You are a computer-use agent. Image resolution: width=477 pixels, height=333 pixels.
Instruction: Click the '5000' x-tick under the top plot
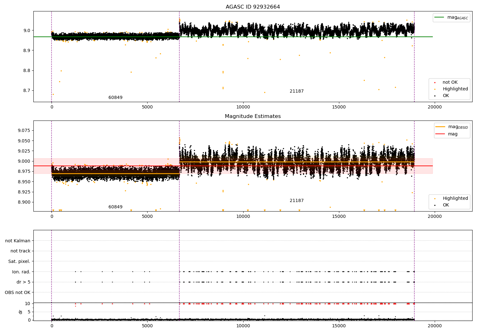click(x=147, y=107)
